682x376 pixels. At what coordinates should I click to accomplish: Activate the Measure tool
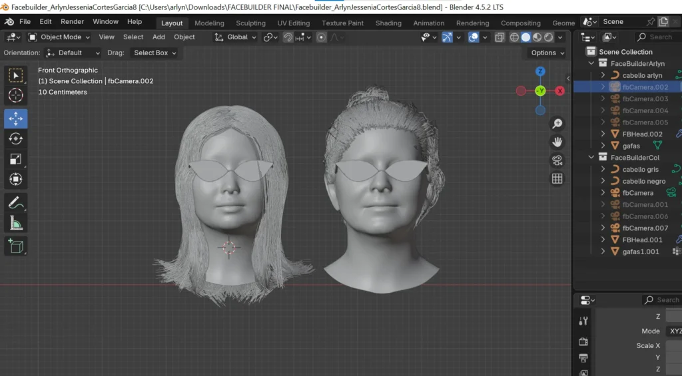point(15,223)
